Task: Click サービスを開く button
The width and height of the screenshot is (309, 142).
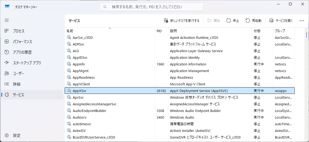Action: coord(281,20)
